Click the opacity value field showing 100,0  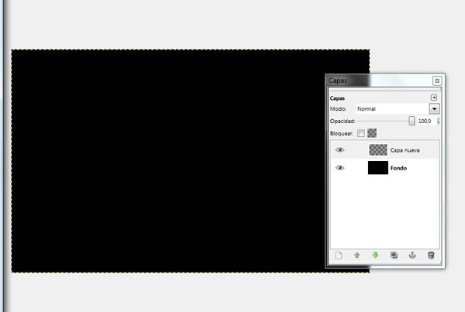[425, 122]
